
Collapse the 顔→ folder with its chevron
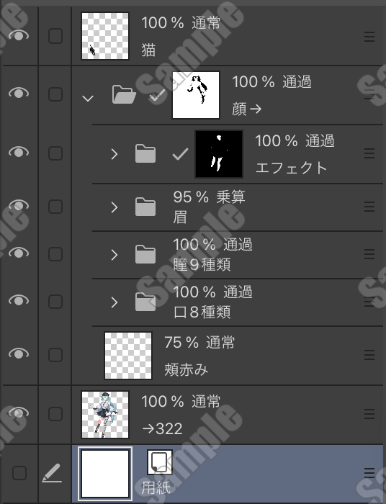point(88,98)
